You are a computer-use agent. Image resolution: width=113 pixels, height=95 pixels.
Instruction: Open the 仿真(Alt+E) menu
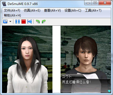pyautogui.click(x=32, y=10)
